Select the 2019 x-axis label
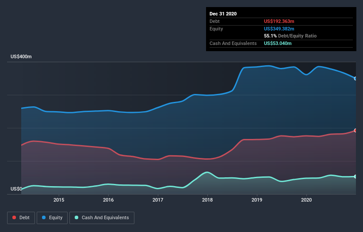The image size is (363, 232). tap(257, 200)
